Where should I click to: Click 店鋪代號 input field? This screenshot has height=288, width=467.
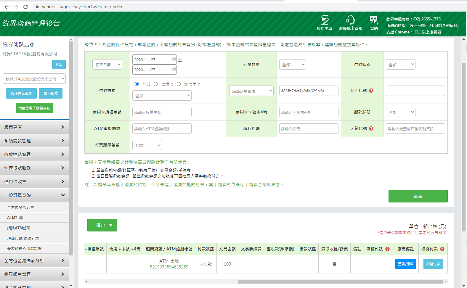tap(415, 129)
